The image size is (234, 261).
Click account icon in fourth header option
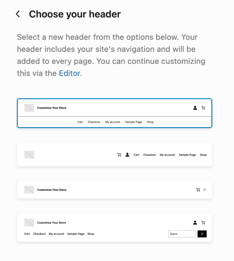point(195,222)
